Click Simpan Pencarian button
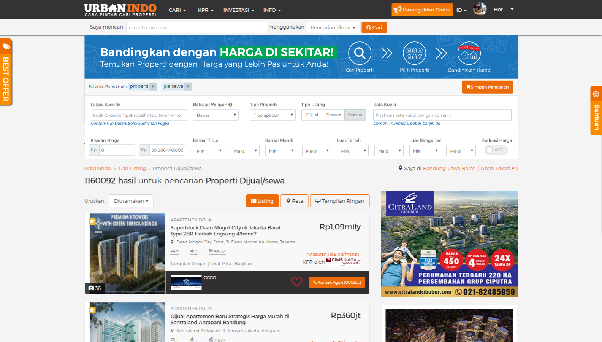Image resolution: width=602 pixels, height=342 pixels. point(488,87)
